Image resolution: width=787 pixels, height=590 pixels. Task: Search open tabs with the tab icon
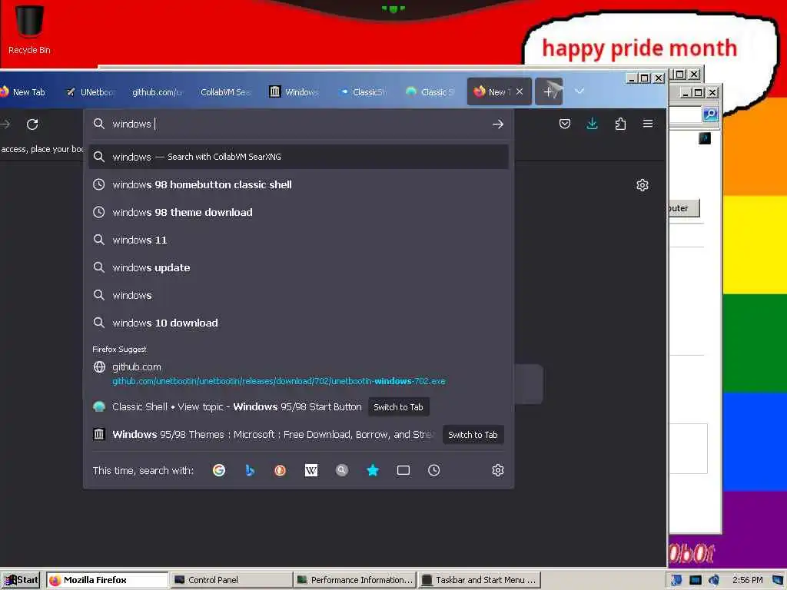[403, 470]
